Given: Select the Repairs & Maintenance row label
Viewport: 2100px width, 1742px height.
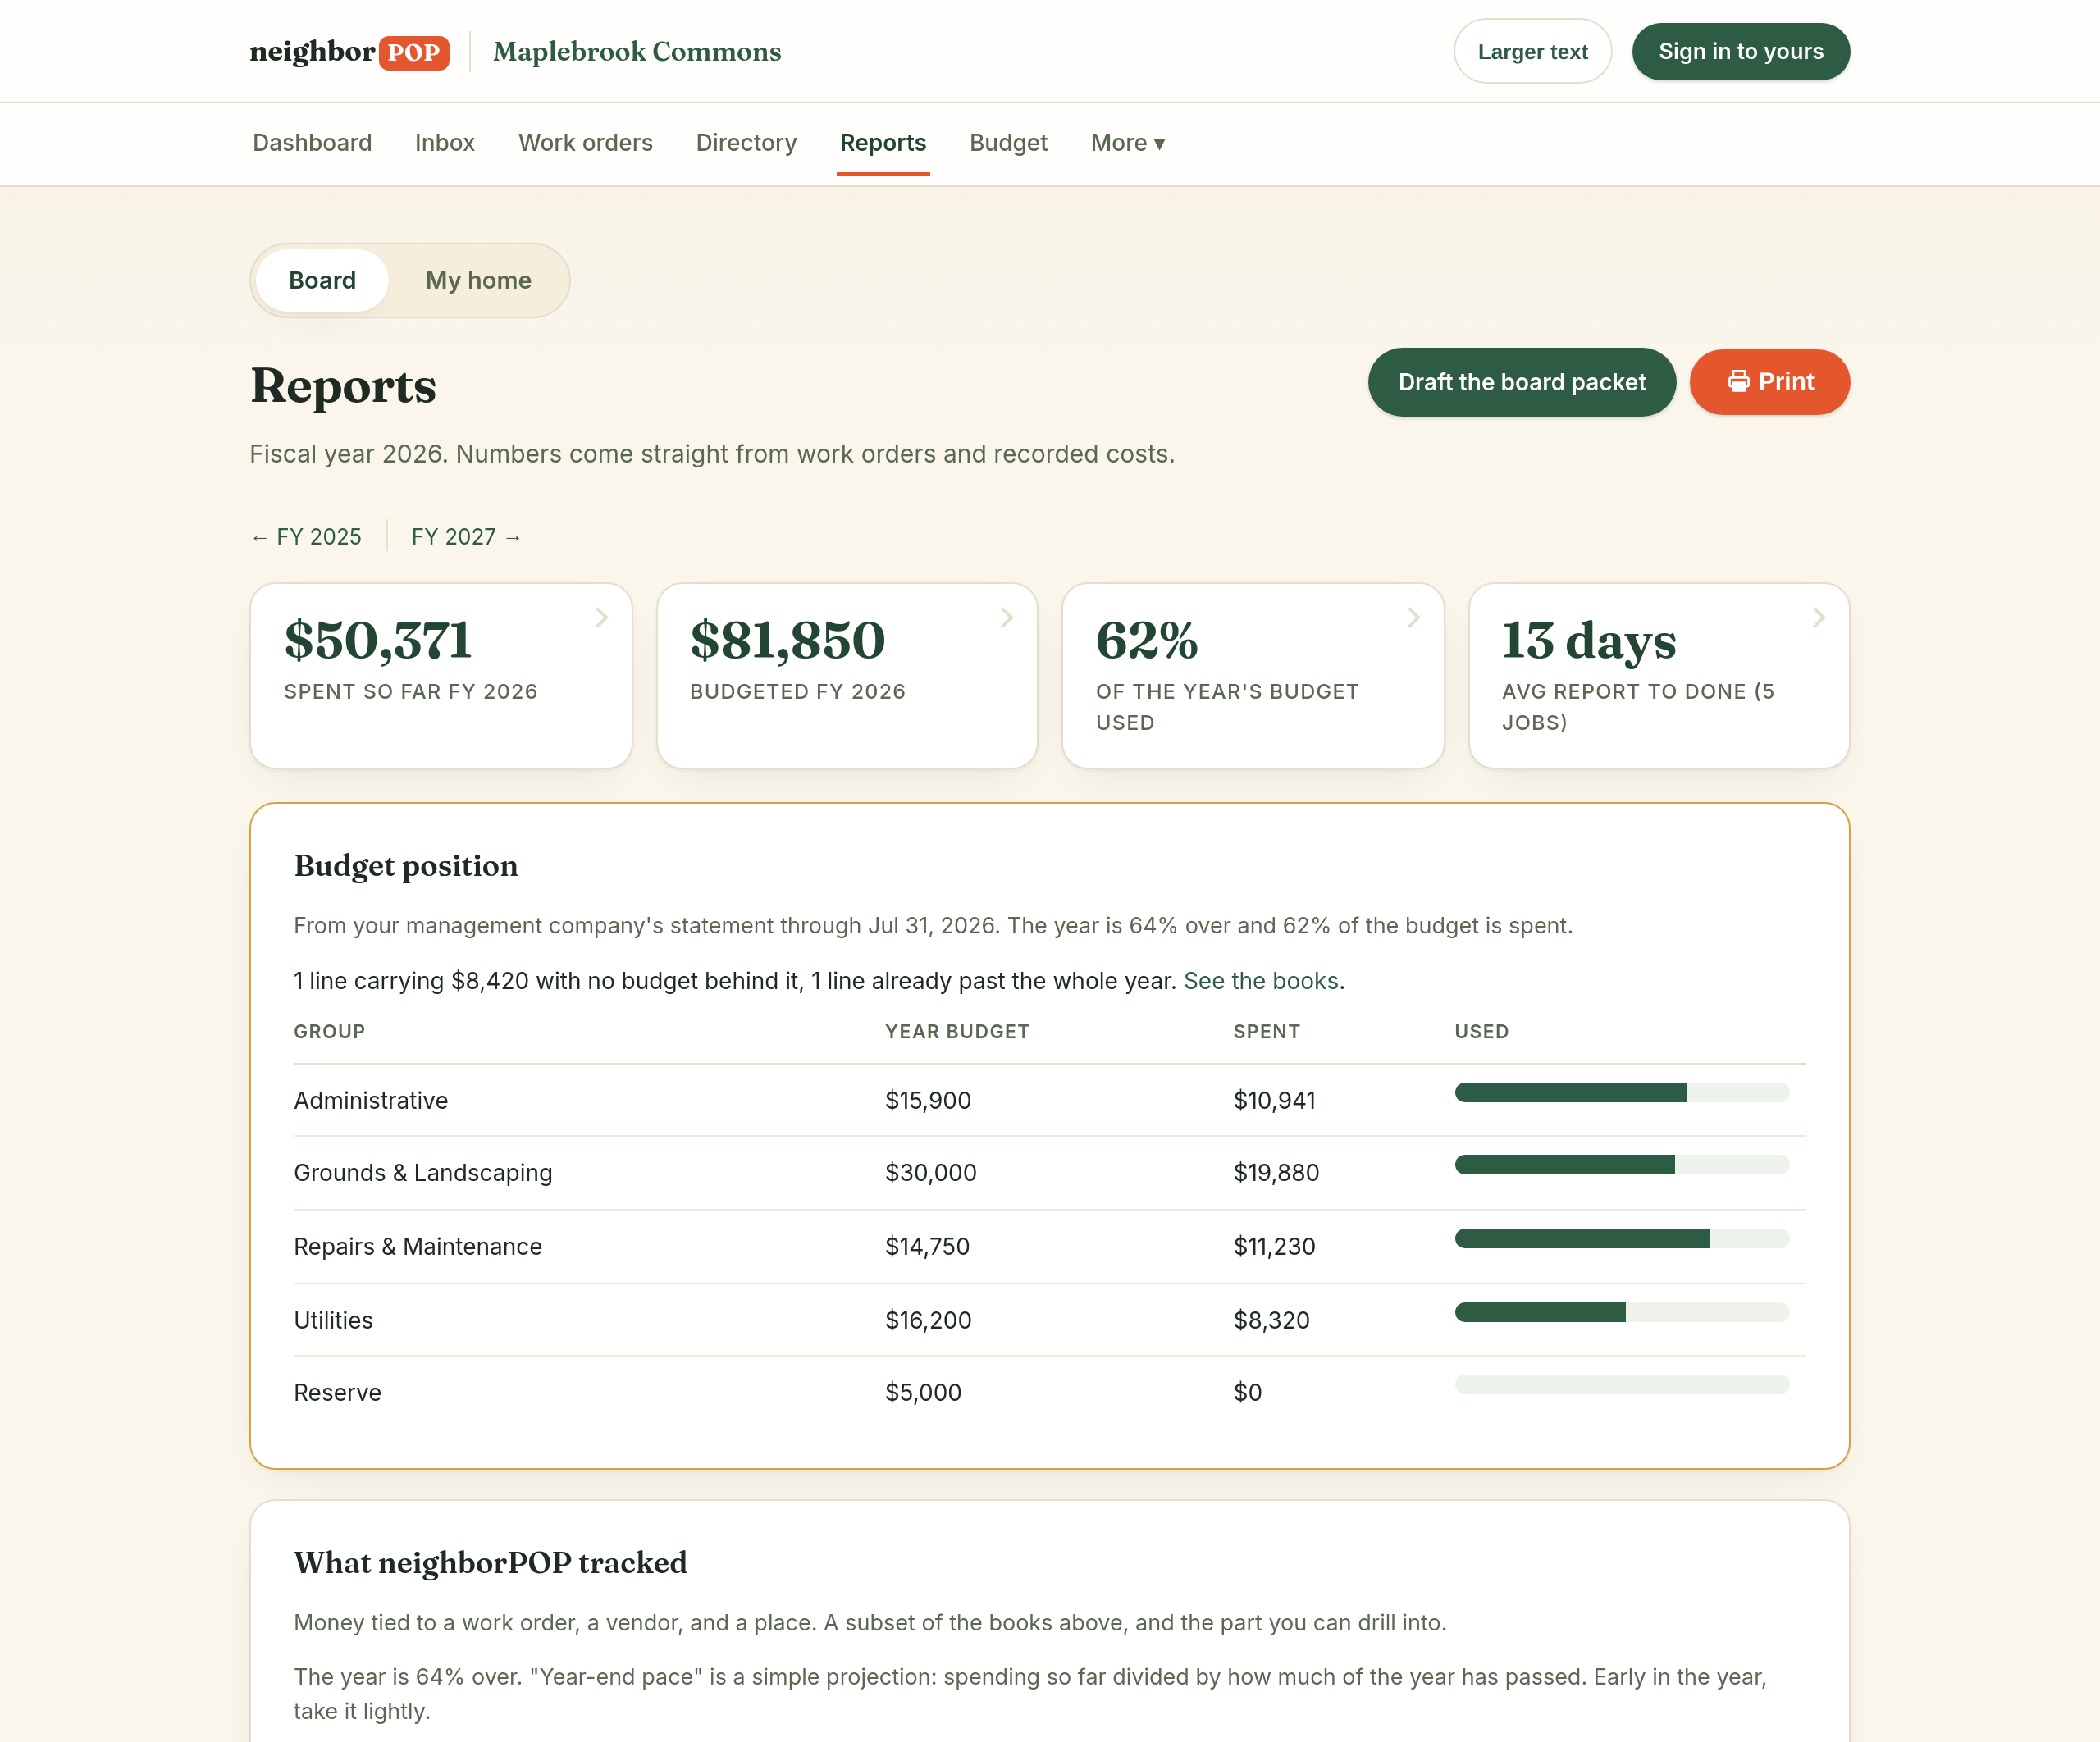Looking at the screenshot, I should coord(418,1246).
